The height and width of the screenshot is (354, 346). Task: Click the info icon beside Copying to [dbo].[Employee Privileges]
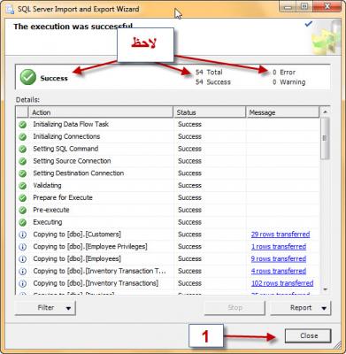coord(23,247)
